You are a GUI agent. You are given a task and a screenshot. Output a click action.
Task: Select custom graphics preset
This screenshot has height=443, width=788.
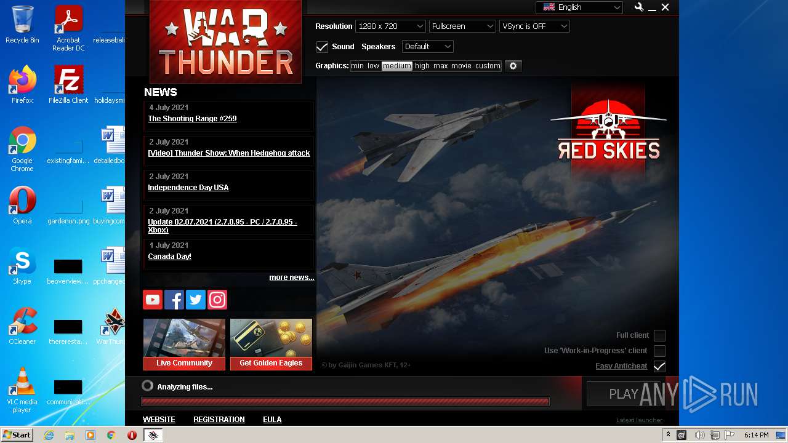coord(488,66)
